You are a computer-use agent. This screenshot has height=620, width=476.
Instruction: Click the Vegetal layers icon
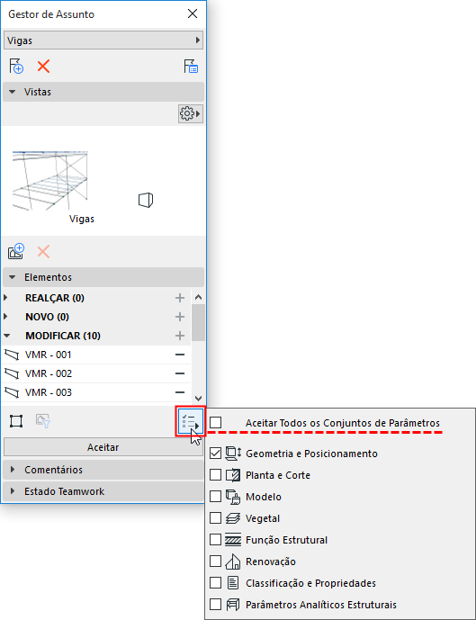pyautogui.click(x=233, y=518)
